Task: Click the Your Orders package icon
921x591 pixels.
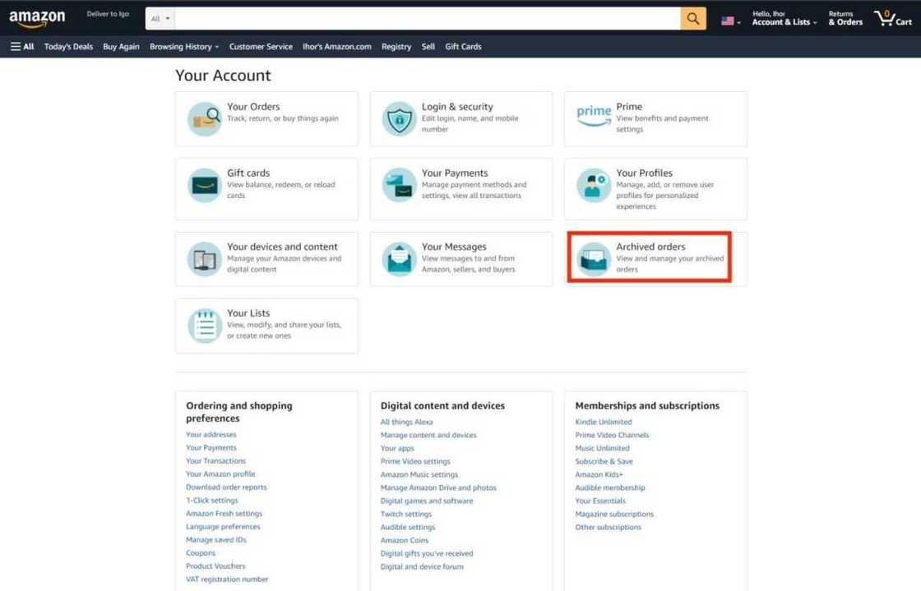Action: (205, 118)
